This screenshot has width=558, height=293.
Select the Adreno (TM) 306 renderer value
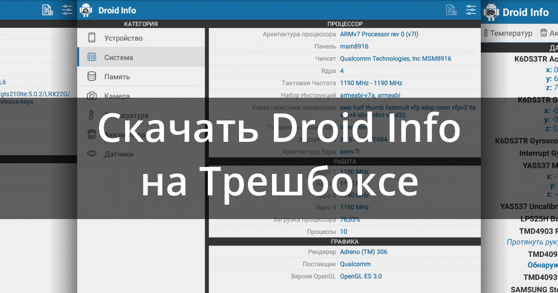(364, 252)
